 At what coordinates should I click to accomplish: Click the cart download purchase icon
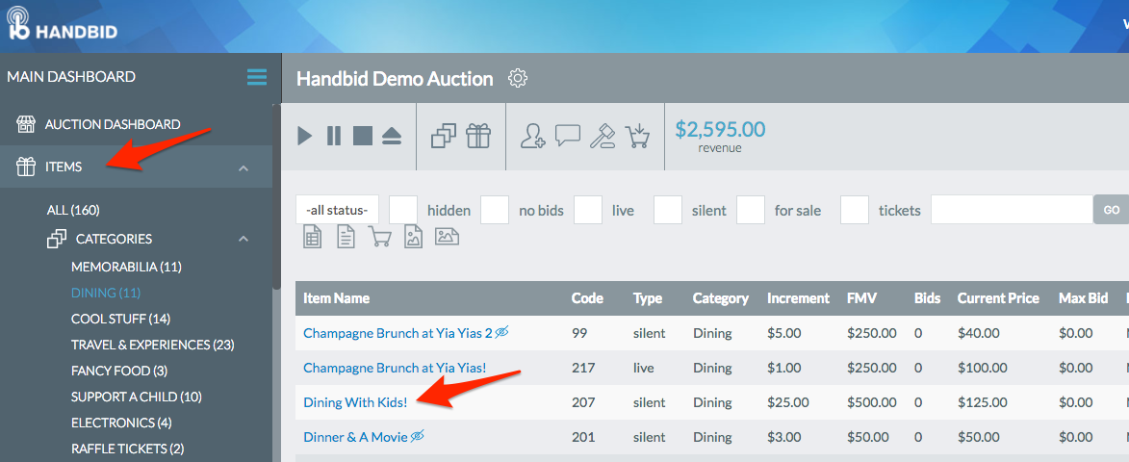click(x=637, y=136)
